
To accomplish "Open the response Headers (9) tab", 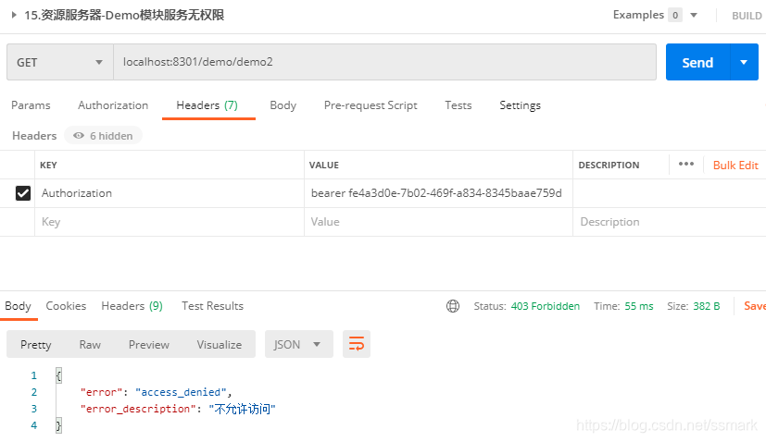I will point(132,306).
